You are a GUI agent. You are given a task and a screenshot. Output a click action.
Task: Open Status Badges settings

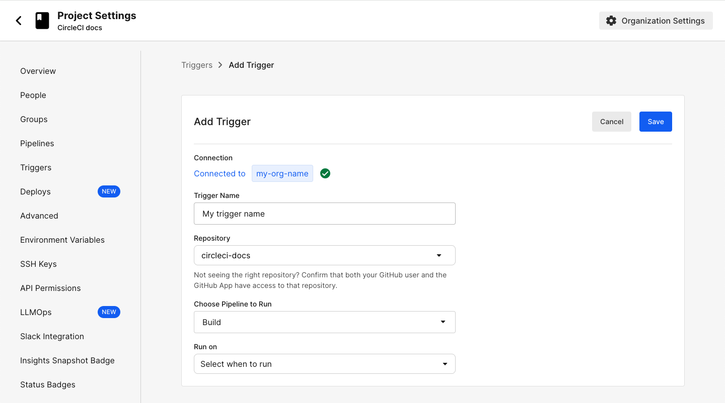point(48,384)
